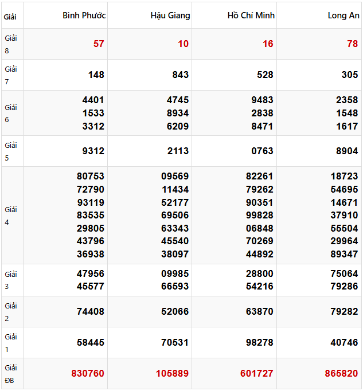Select special prize 865820 for Long An

click(342, 374)
